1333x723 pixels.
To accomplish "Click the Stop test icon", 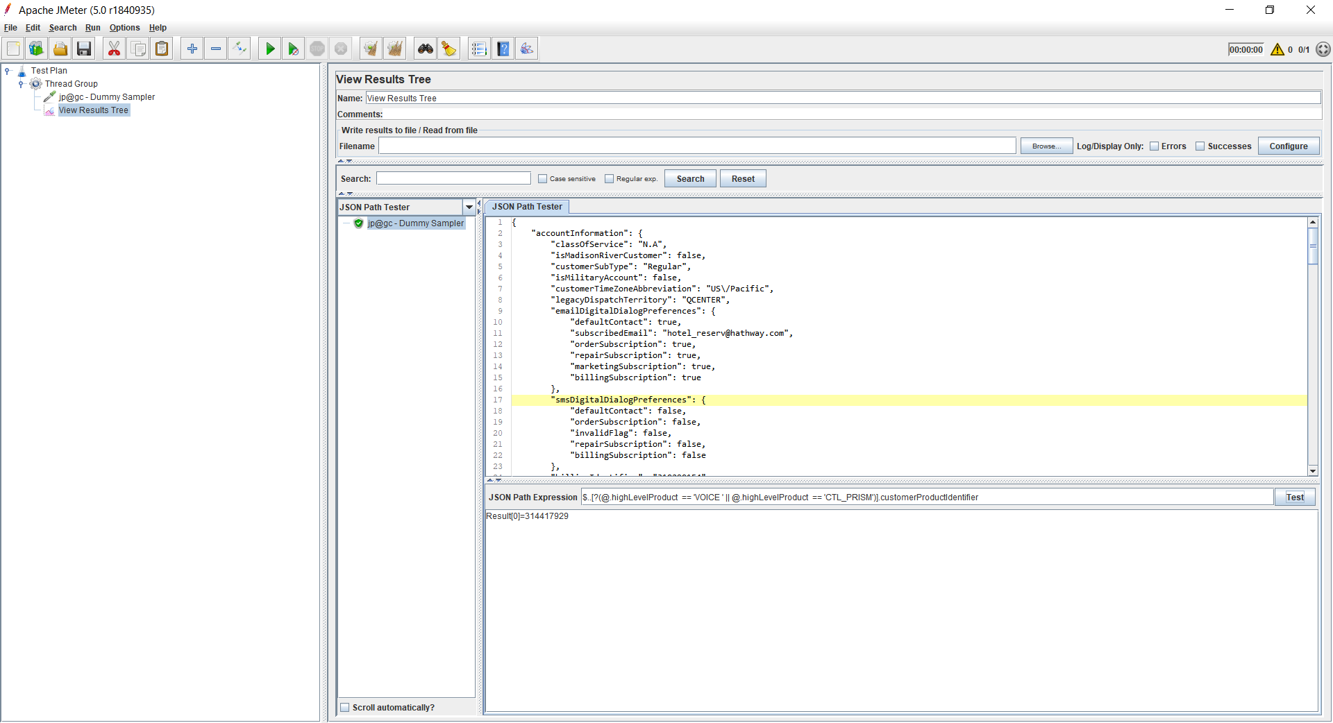I will pos(317,49).
